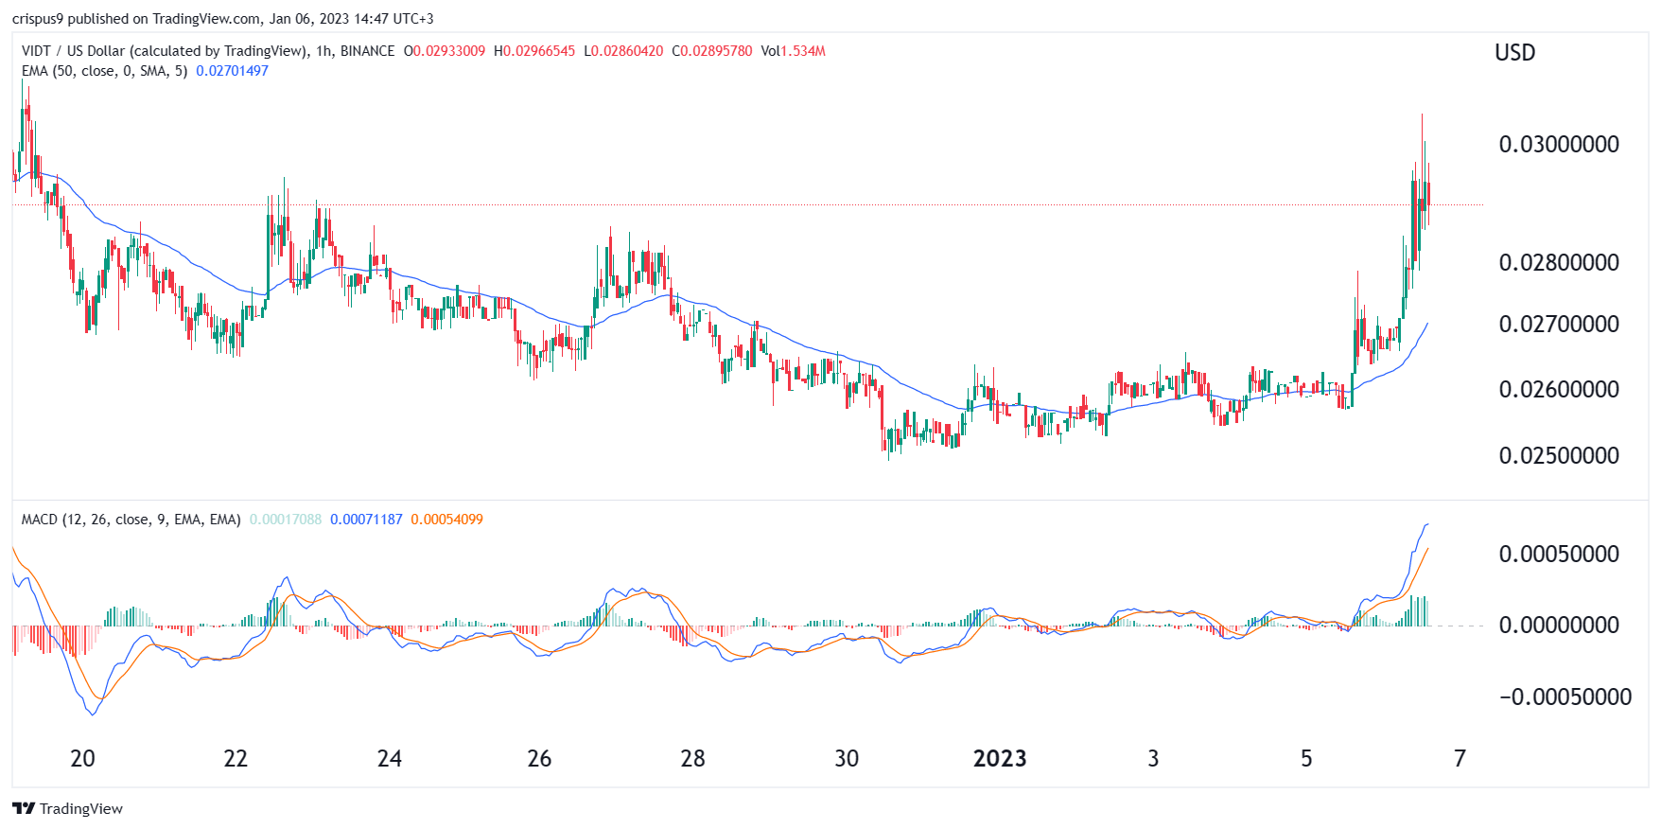This screenshot has height=829, width=1661.
Task: Click the 0.00000000 MACD axis label
Action: [1559, 626]
